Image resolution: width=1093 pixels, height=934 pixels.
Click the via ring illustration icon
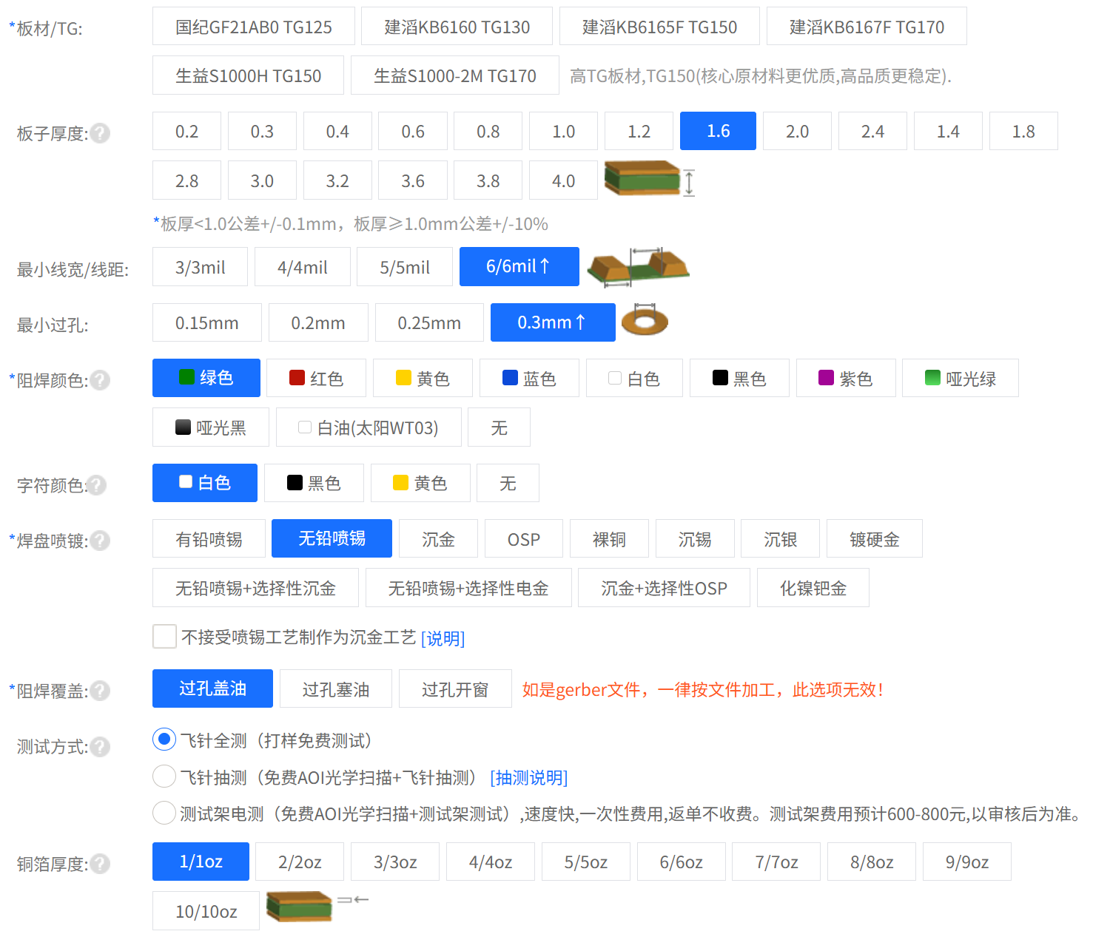[x=645, y=321]
